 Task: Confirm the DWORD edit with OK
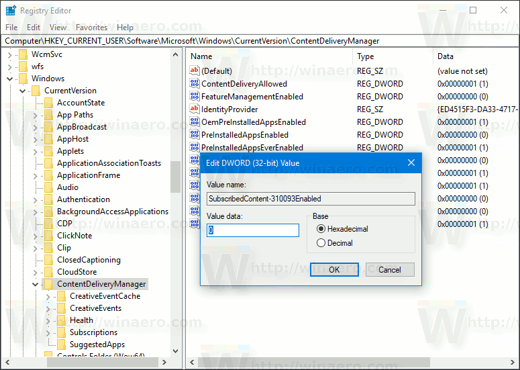tap(334, 269)
